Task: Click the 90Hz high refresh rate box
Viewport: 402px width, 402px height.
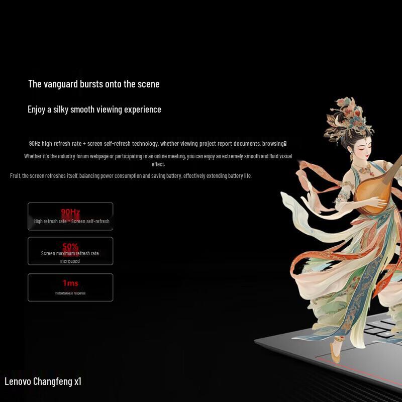Action: point(70,217)
